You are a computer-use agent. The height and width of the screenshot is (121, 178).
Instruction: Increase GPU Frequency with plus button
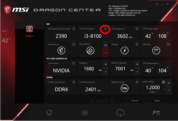[x=106, y=64]
